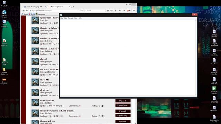Image resolution: width=221 pixels, height=124 pixels.
Task: Click the Firefox address bar URL
Action: (55, 11)
